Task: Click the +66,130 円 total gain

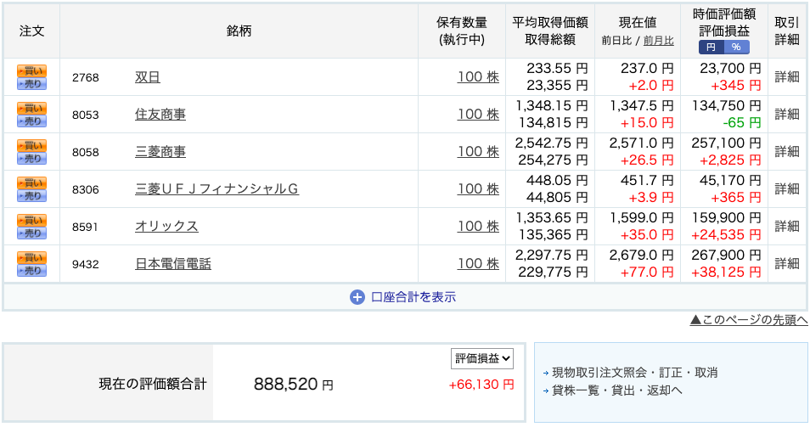Action: click(481, 385)
